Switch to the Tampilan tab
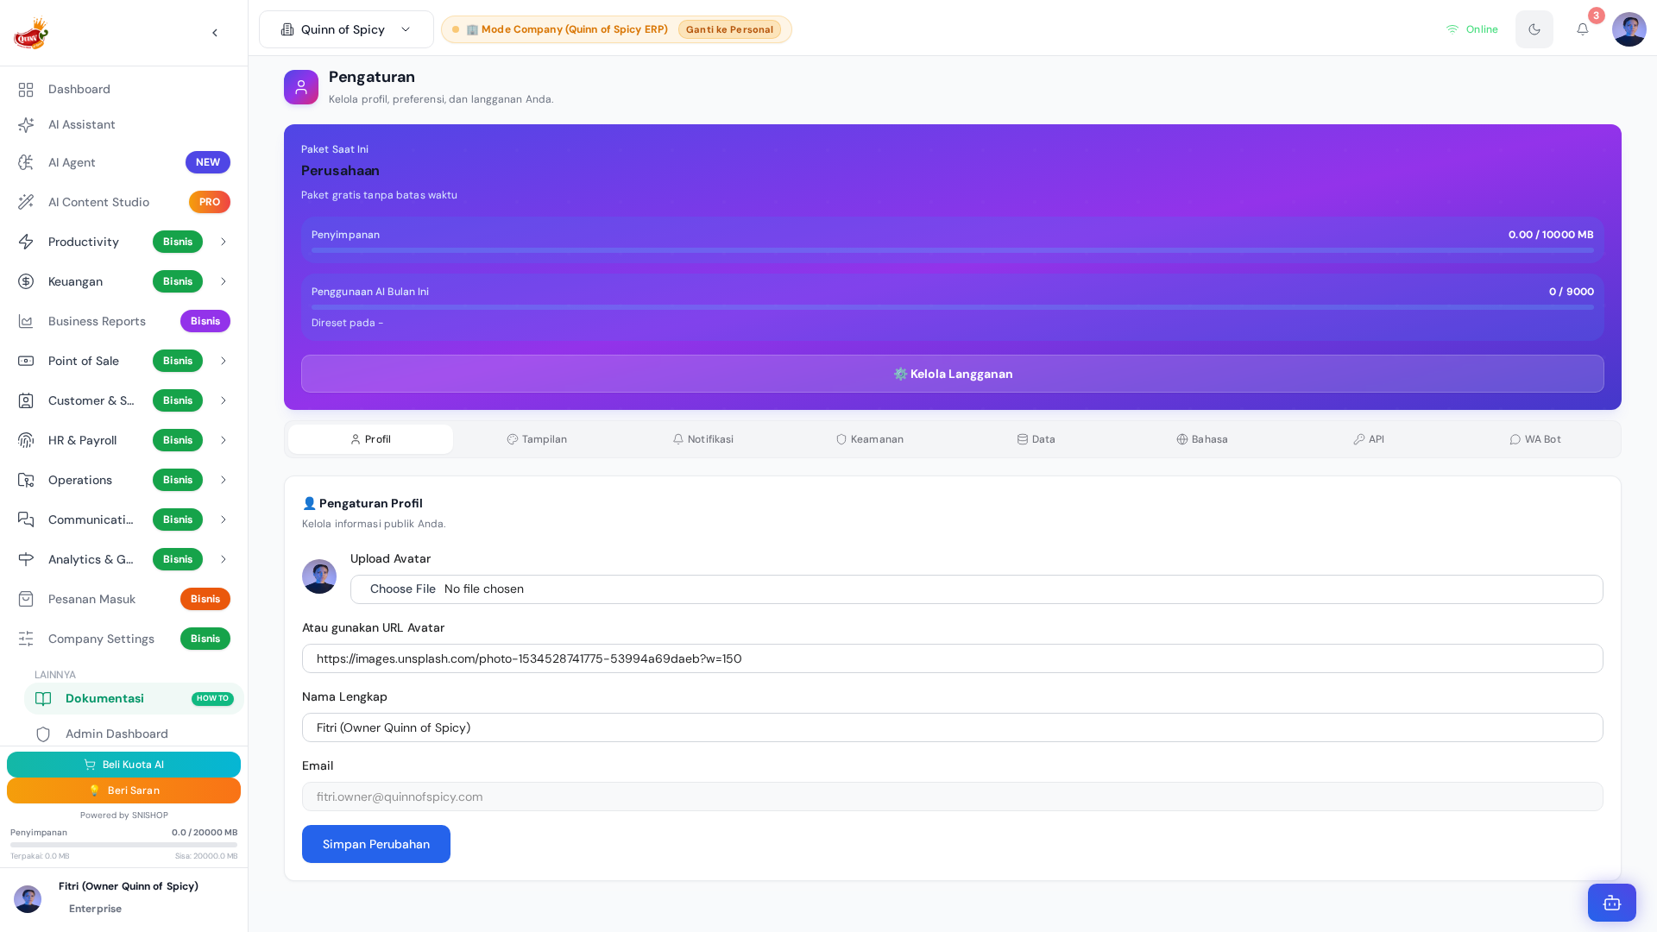Viewport: 1657px width, 932px height. (x=537, y=439)
